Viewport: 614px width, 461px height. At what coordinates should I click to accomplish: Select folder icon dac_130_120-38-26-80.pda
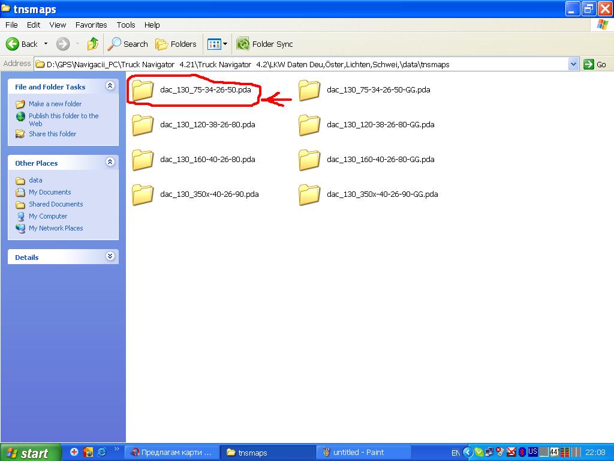click(x=143, y=125)
